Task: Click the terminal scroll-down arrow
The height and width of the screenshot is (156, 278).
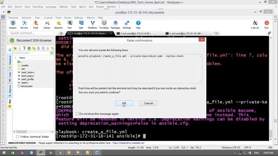Action: click(x=271, y=139)
